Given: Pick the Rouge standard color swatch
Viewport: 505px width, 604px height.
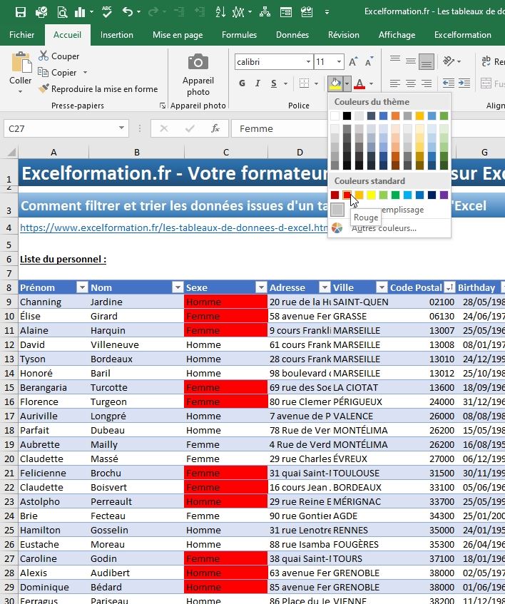Looking at the screenshot, I should tap(347, 195).
